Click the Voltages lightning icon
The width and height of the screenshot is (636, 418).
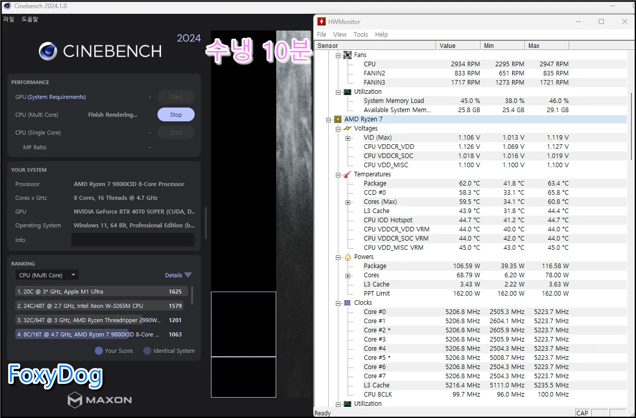point(348,128)
